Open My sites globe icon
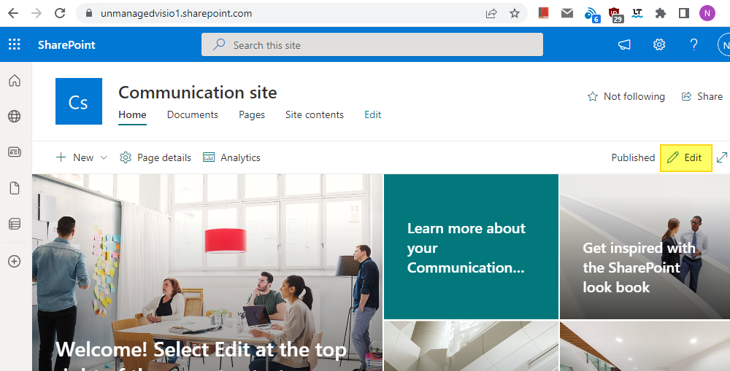The image size is (730, 371). [x=15, y=116]
